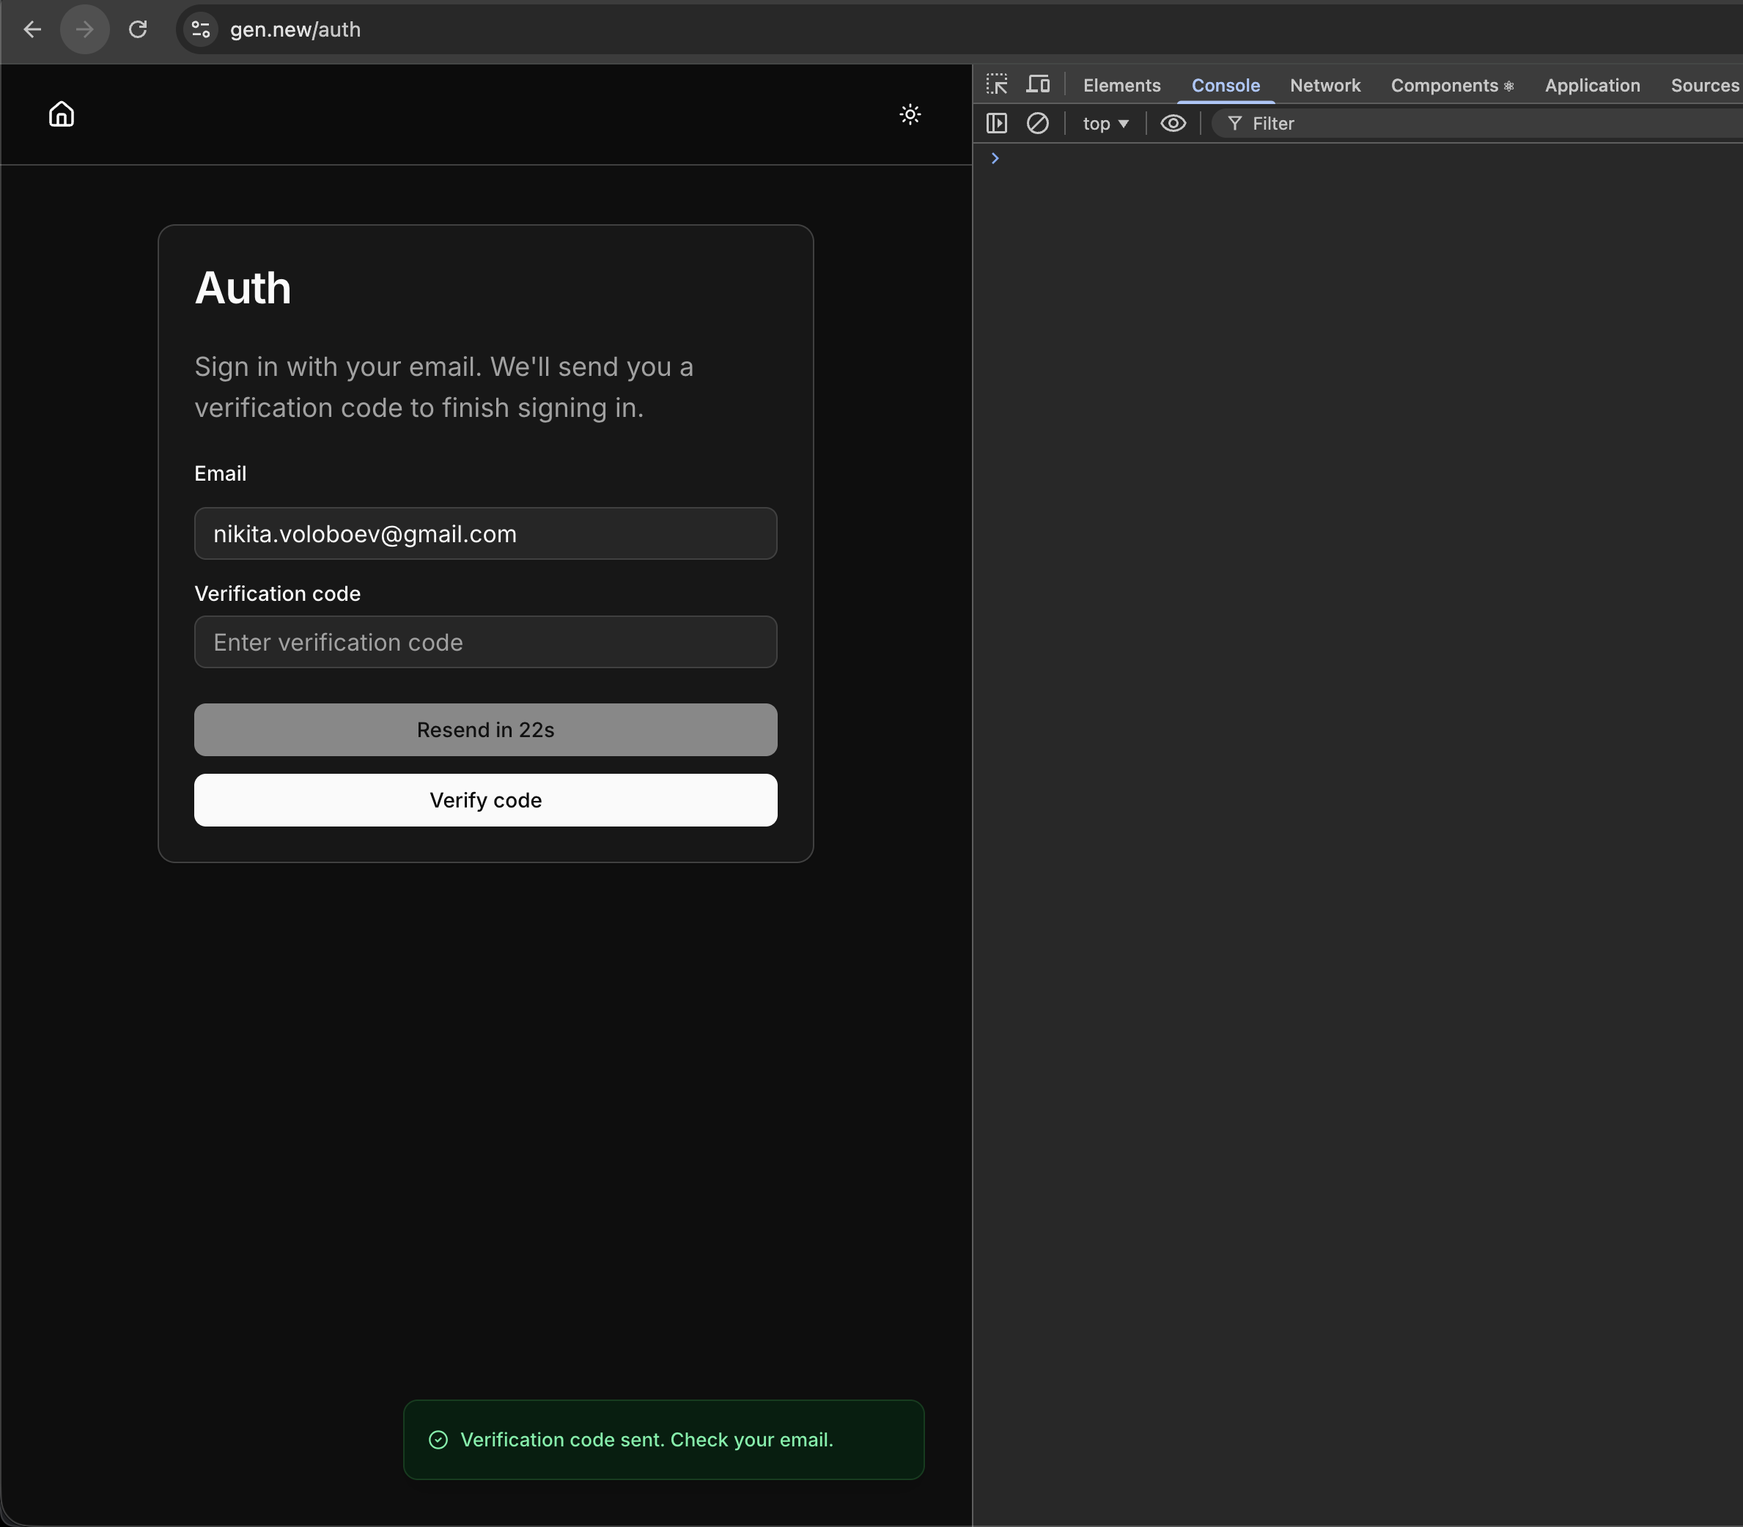Image resolution: width=1743 pixels, height=1527 pixels.
Task: Click the verification code sent toast
Action: pos(664,1439)
